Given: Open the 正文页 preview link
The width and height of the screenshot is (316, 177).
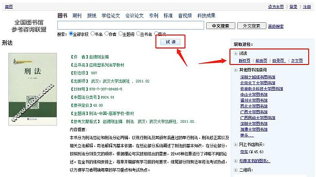Looking at the screenshot, I should pyautogui.click(x=297, y=60).
